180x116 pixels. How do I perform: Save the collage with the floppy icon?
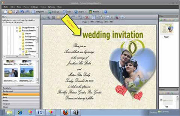[x=16, y=12]
